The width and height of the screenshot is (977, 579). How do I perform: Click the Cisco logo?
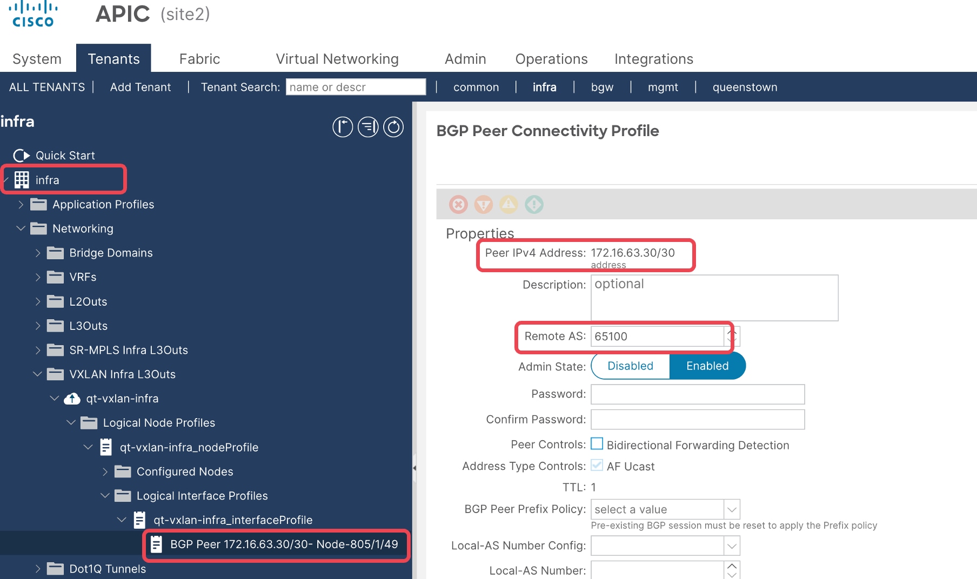33,14
